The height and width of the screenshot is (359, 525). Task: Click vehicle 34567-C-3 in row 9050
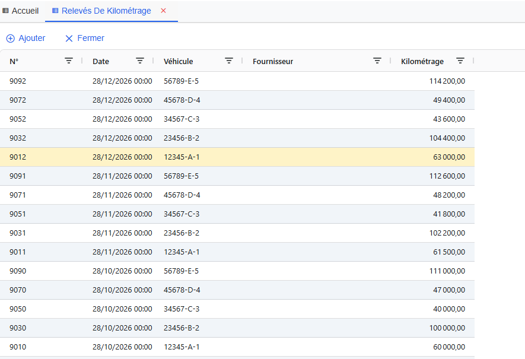(182, 309)
